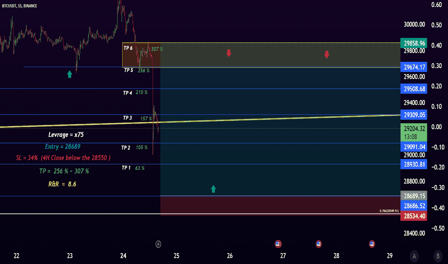
Task: Toggle the B scale button
Action: point(438,256)
